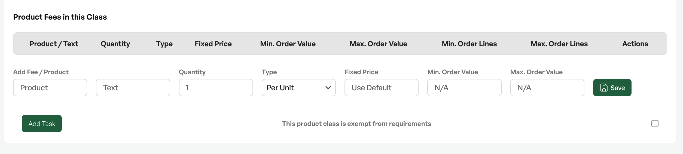This screenshot has width=683, height=154.
Task: Click the Actions column header
Action: (x=635, y=44)
